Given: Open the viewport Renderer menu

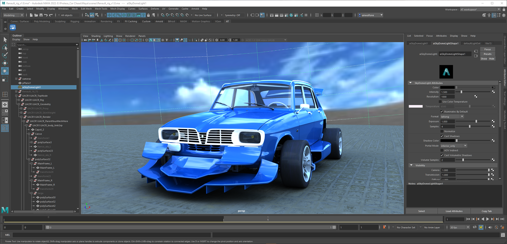Looking at the screenshot, I should pyautogui.click(x=130, y=36).
